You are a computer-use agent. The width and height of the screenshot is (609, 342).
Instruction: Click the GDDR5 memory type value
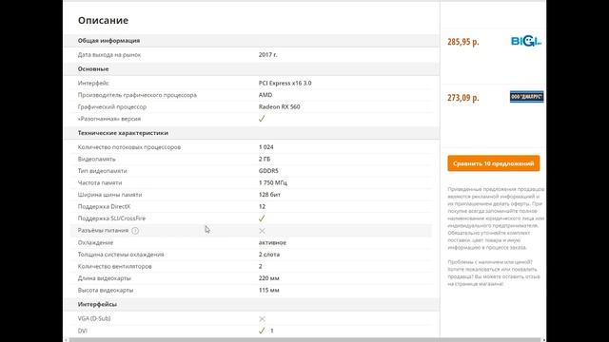pyautogui.click(x=268, y=171)
